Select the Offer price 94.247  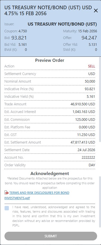(89, 38)
